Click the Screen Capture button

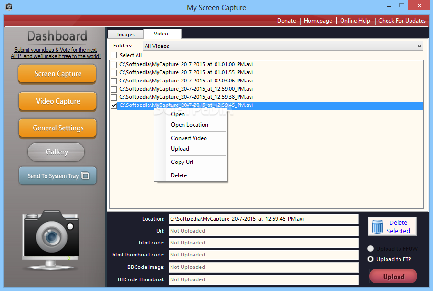[57, 74]
